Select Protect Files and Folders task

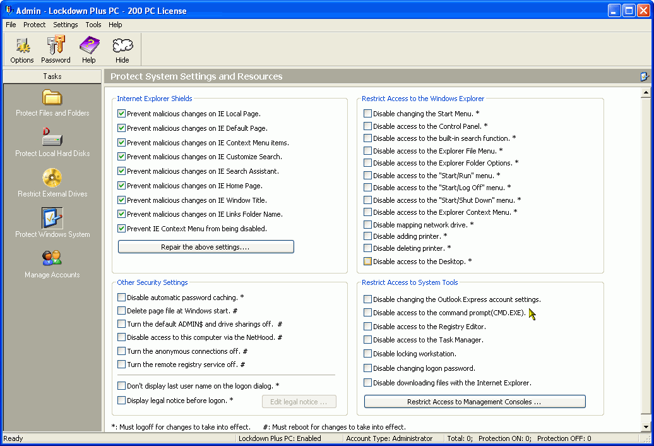click(x=52, y=103)
